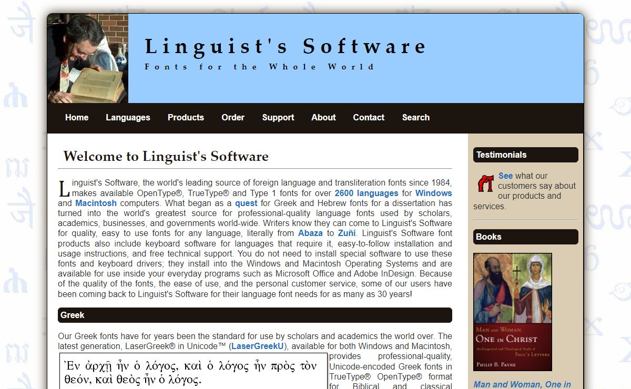
Task: Click 'Man and Woman, One in' book title link
Action: [x=522, y=384]
